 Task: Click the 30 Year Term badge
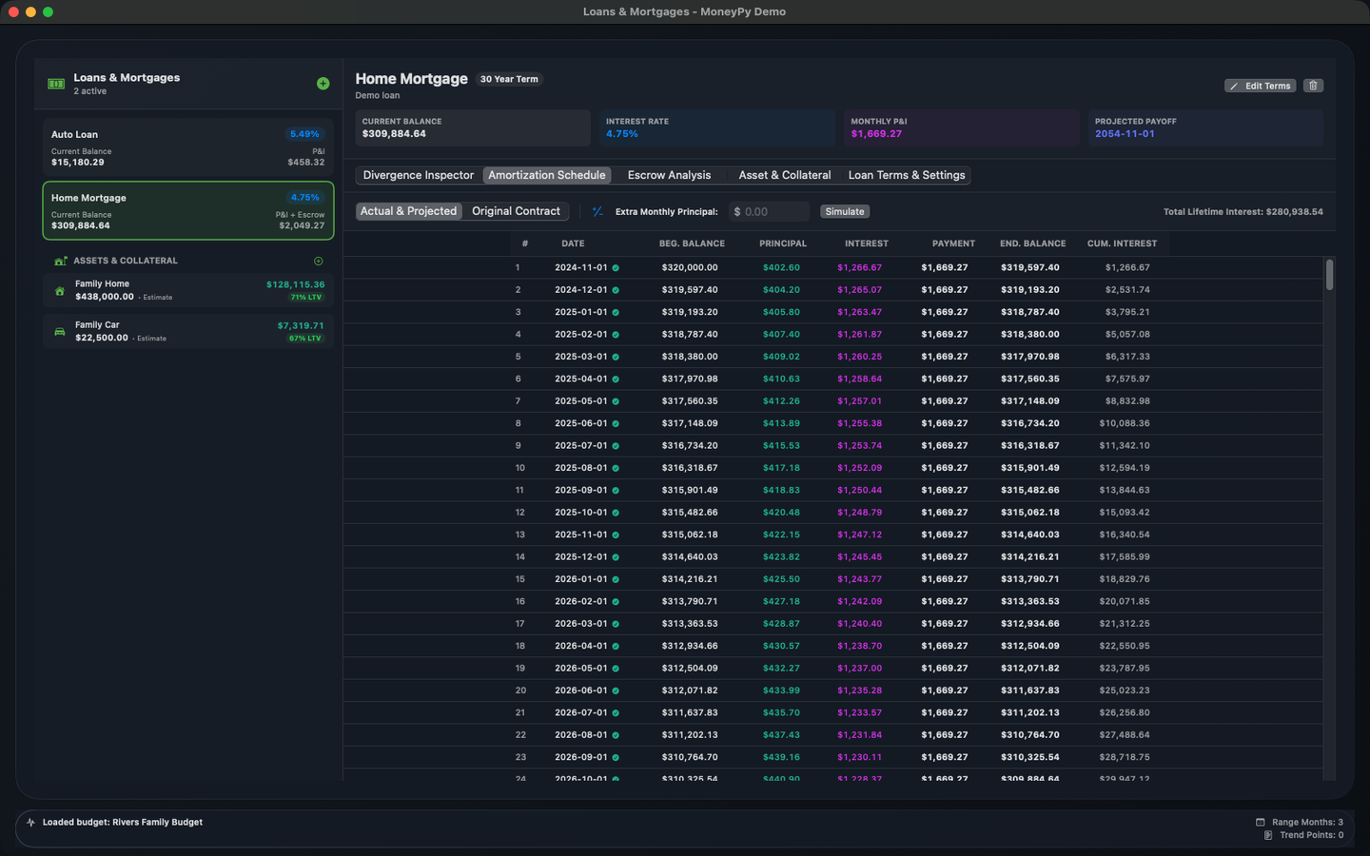(509, 79)
